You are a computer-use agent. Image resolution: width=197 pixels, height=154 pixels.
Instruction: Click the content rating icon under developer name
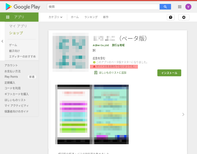[x=94, y=50]
